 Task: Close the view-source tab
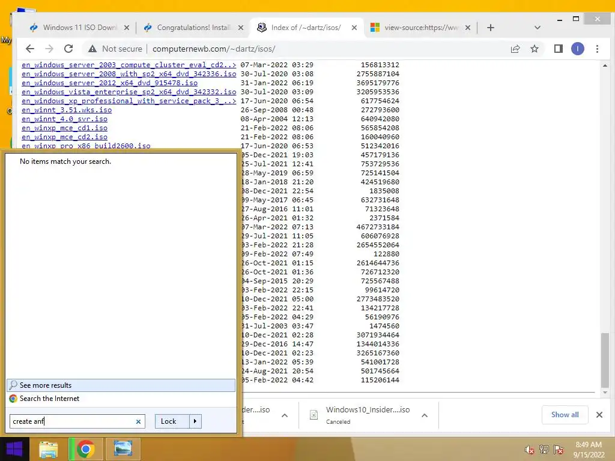click(x=467, y=28)
